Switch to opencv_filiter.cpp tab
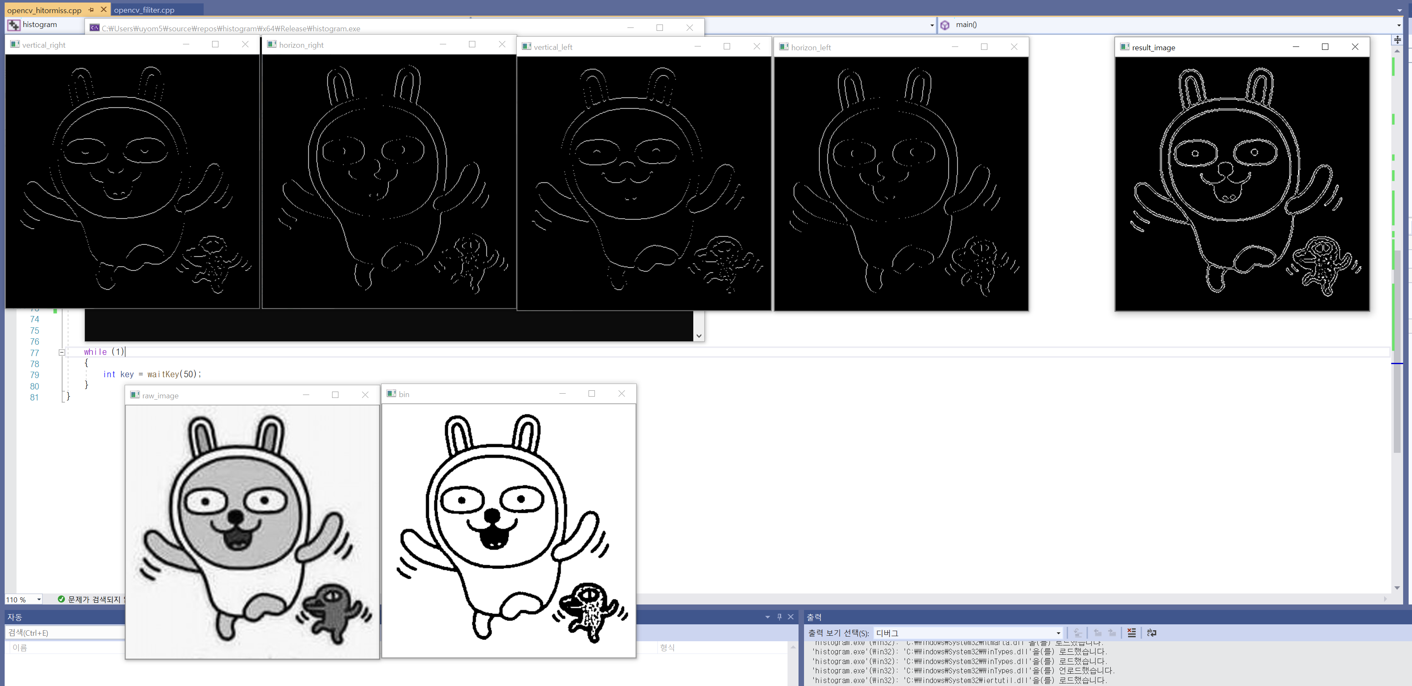1412x686 pixels. 144,10
